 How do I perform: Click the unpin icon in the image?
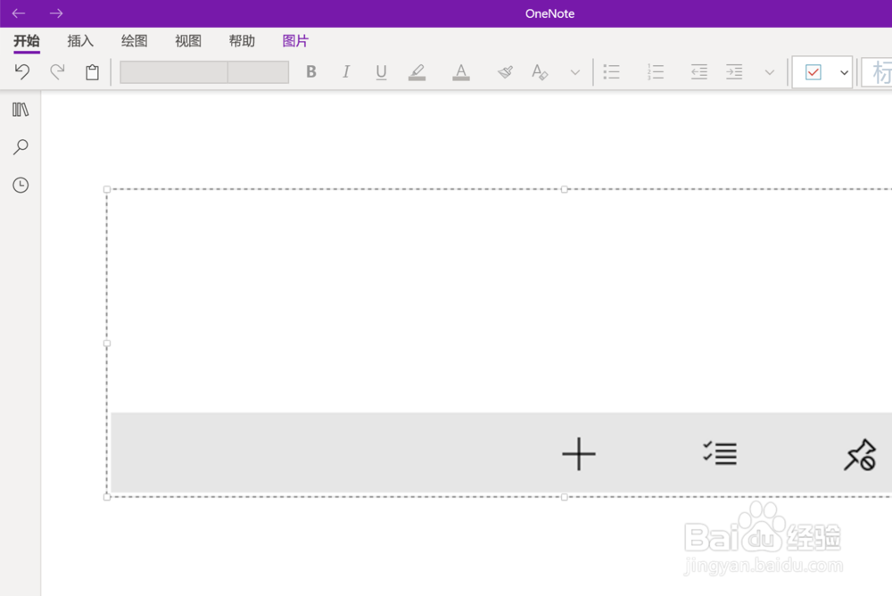860,454
